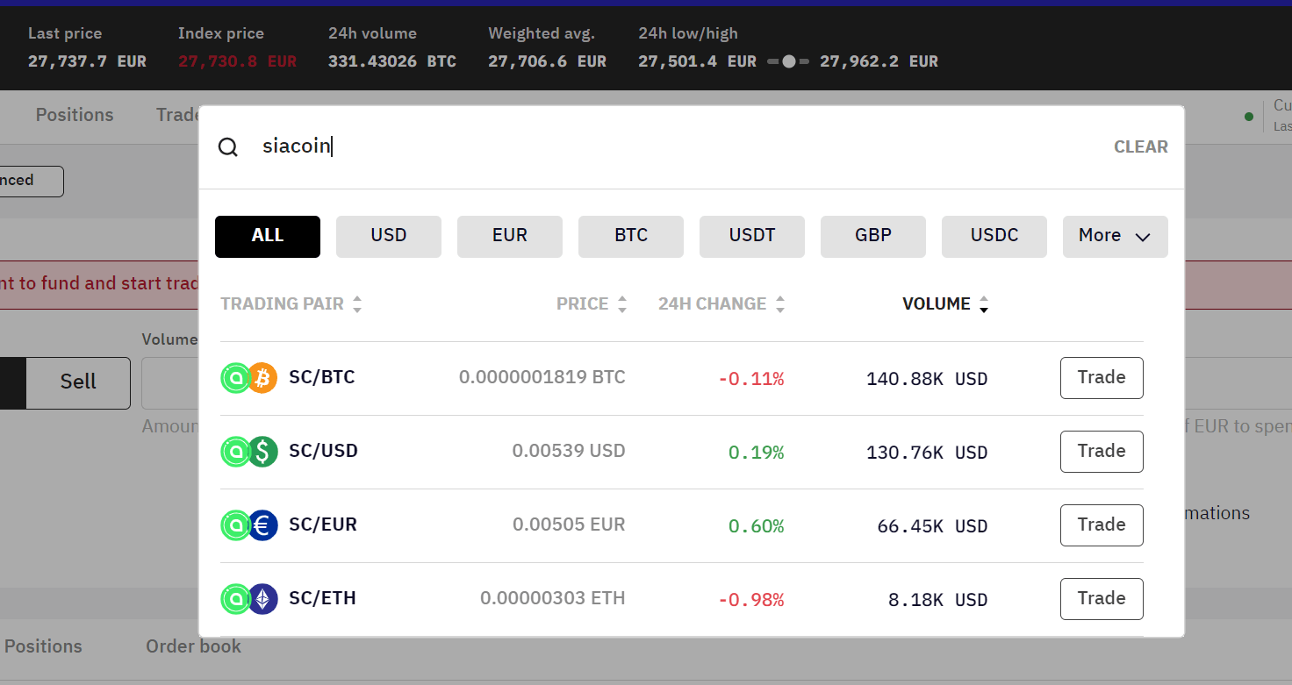The image size is (1292, 685).
Task: Filter pairs by USDT
Action: coord(752,237)
